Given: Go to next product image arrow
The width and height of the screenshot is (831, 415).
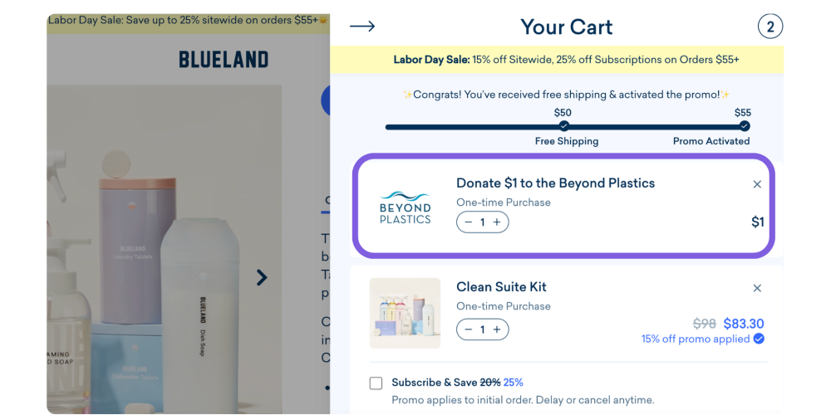Looking at the screenshot, I should point(262,277).
